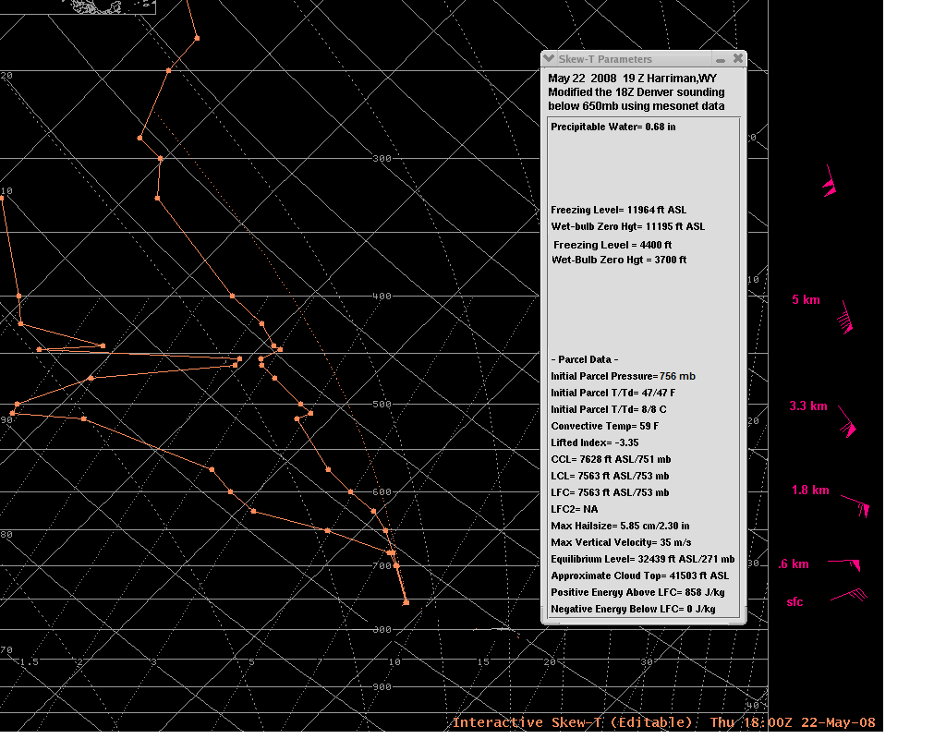Viewport: 946px width, 739px height.
Task: Click 'Approximate Cloud Top= 41503 ft ASL' line
Action: pos(639,576)
